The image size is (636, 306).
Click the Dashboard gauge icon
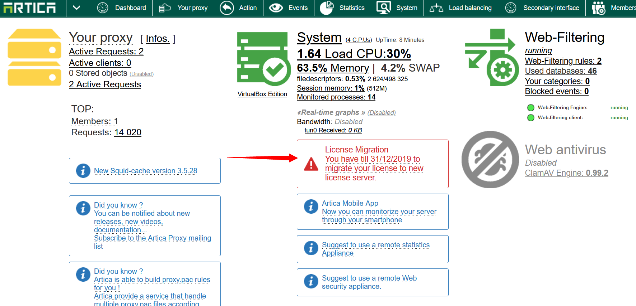tap(103, 8)
